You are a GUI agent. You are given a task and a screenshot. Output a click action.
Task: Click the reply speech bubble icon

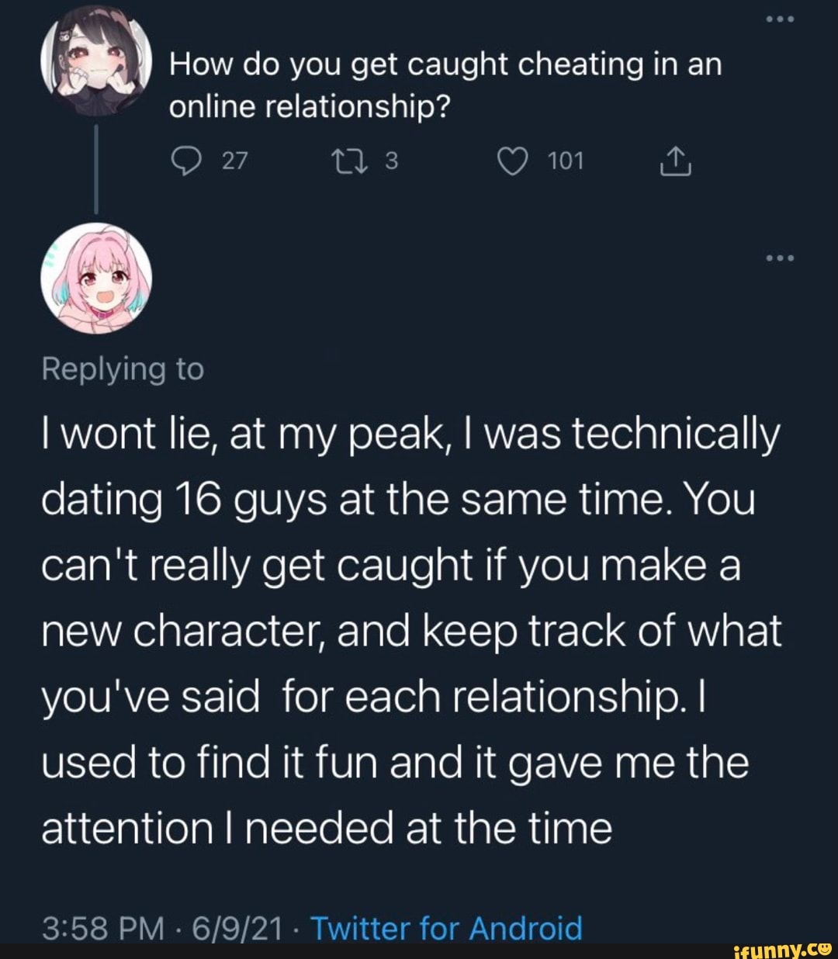pos(188,161)
